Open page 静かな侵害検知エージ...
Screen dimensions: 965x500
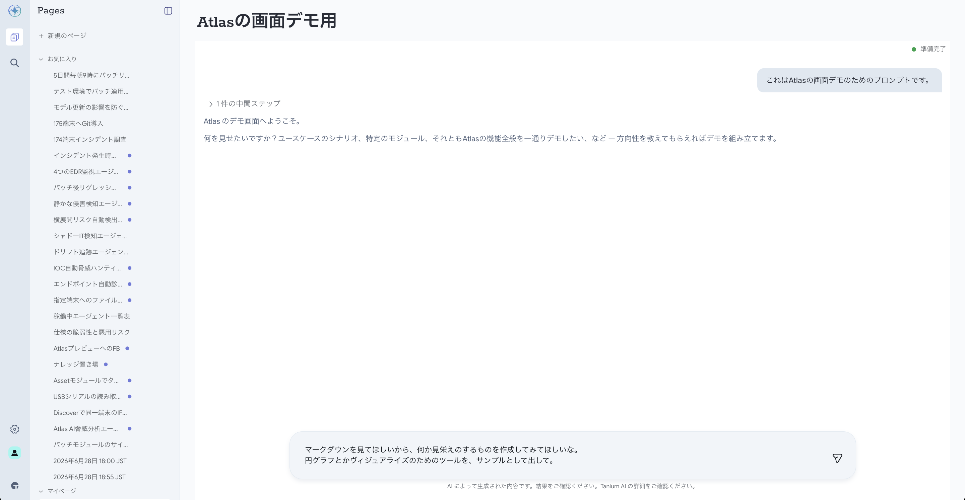(88, 204)
